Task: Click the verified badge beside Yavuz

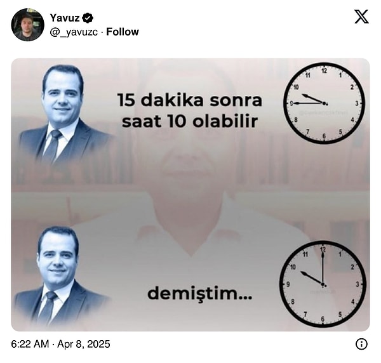Action: (88, 18)
